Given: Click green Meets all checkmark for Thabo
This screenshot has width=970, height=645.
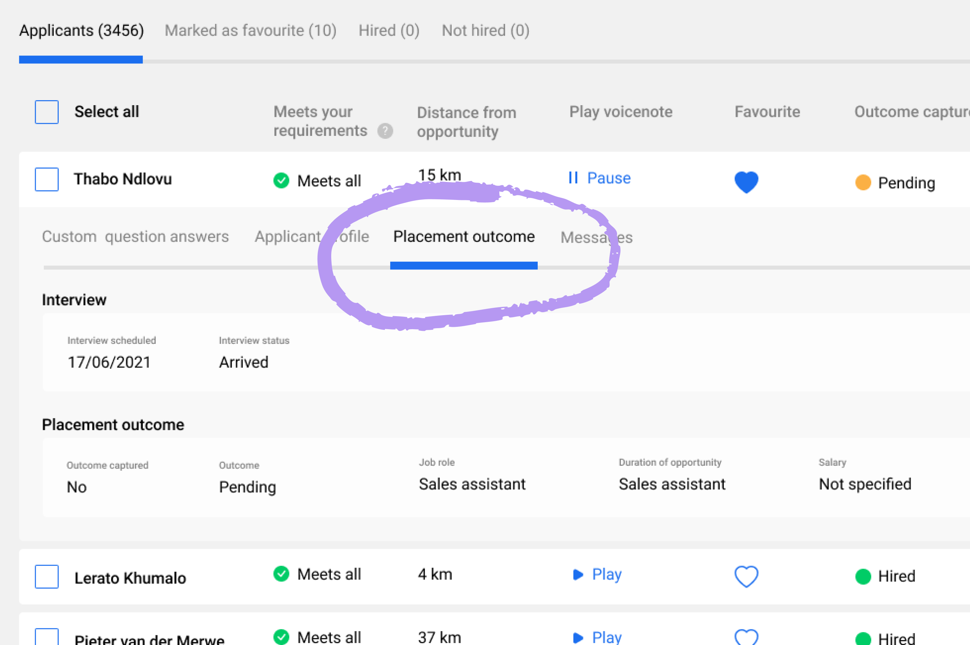Looking at the screenshot, I should pyautogui.click(x=281, y=180).
